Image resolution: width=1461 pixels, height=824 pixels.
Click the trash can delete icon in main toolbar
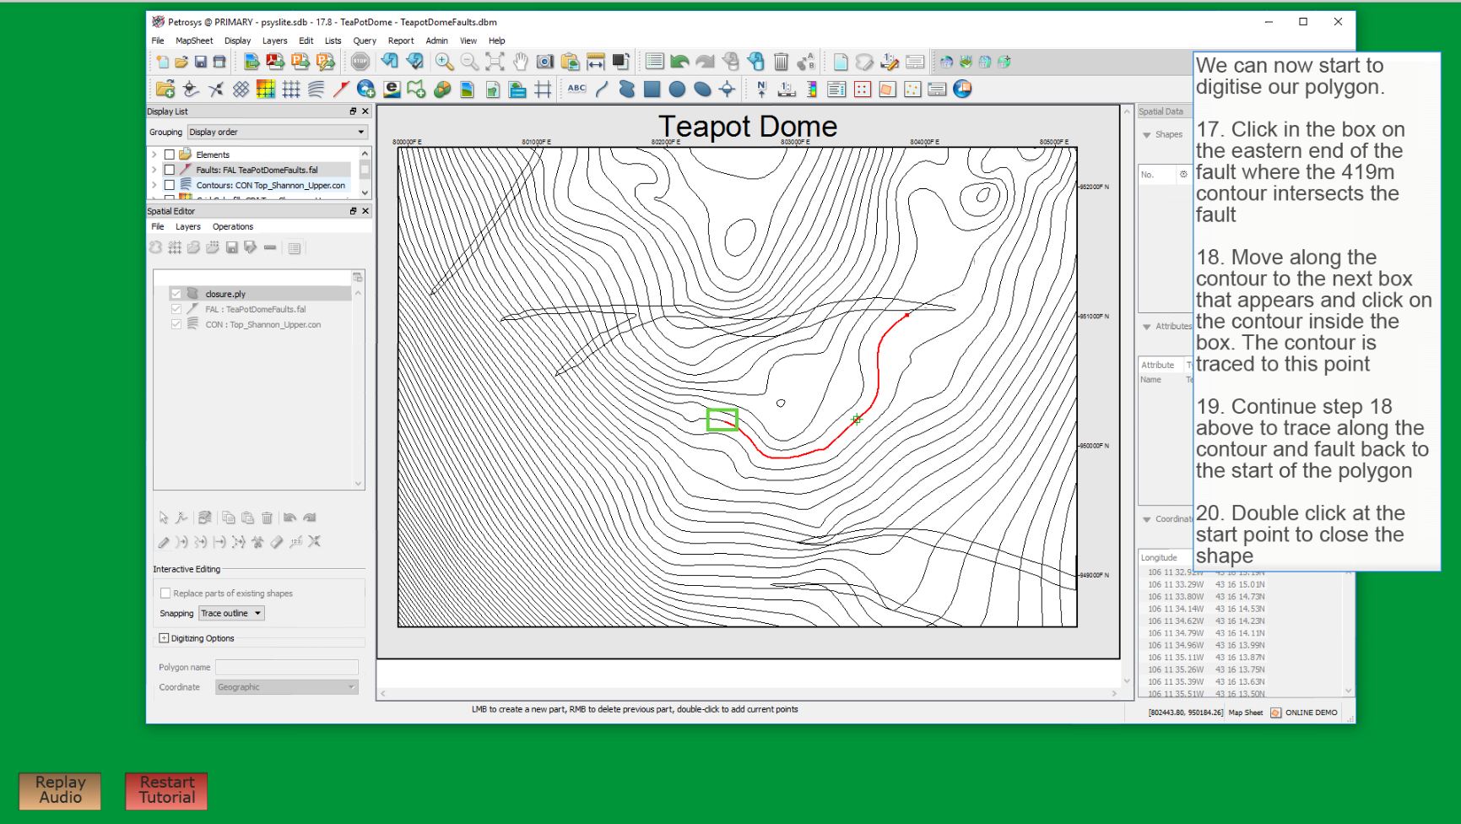[781, 62]
